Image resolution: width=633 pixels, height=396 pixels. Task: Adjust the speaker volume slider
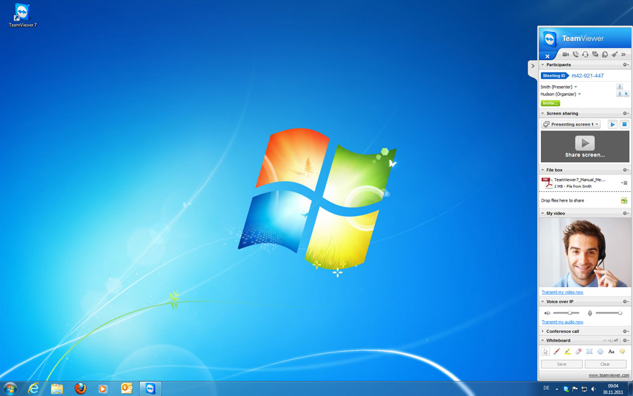(569, 313)
